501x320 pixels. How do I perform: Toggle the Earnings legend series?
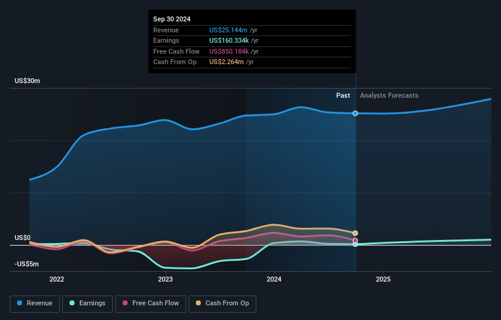pyautogui.click(x=87, y=304)
